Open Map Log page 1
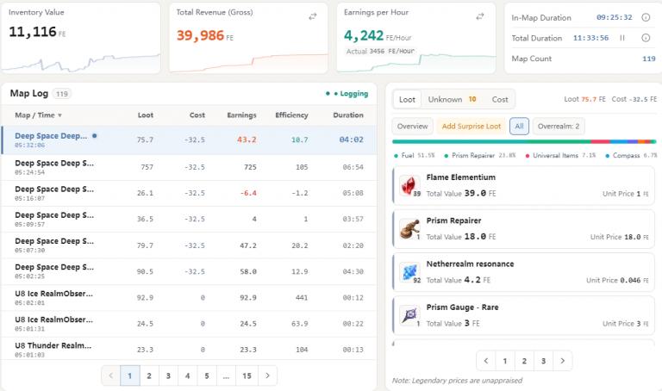The height and width of the screenshot is (391, 662). coord(130,375)
